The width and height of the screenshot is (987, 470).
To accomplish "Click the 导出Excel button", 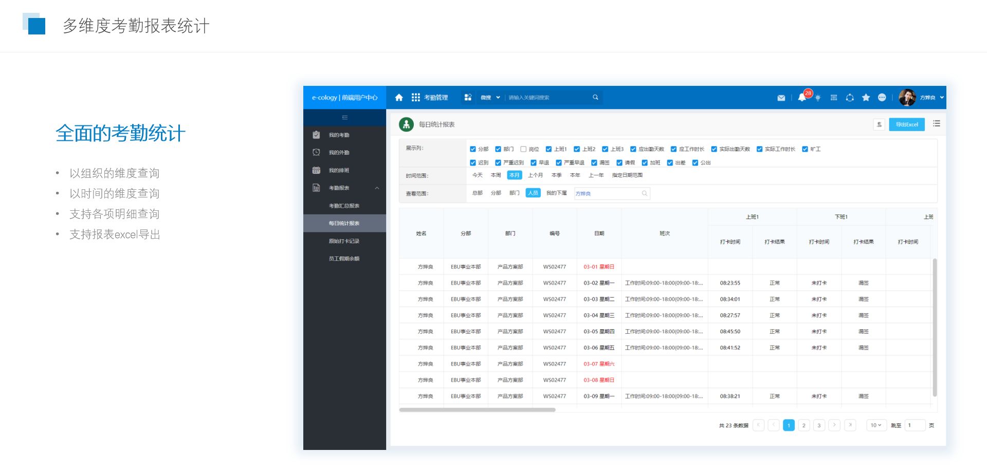I will [x=906, y=124].
